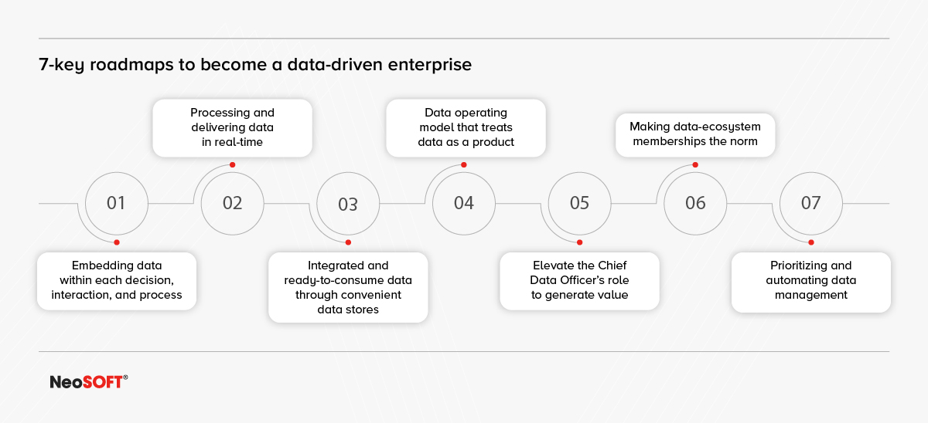Click red dot below circle 07

(x=810, y=242)
